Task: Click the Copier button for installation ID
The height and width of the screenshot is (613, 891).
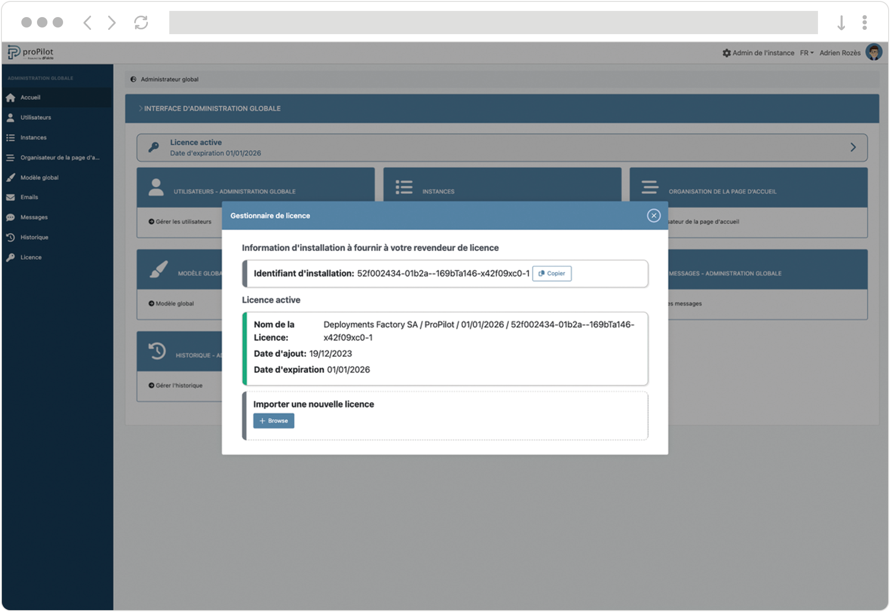Action: click(x=551, y=274)
